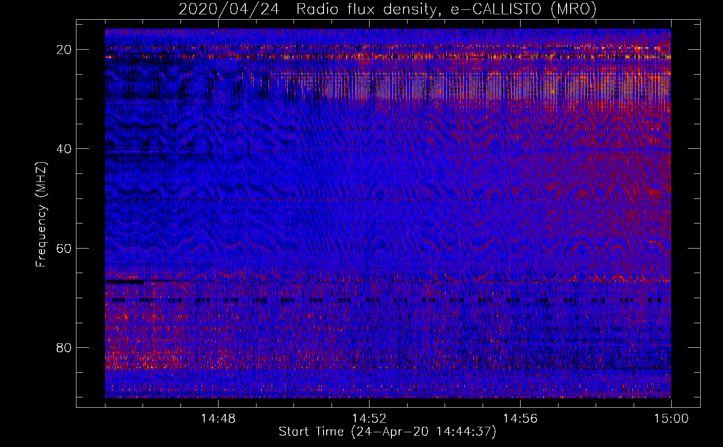Click the '40' frequency tick label
Viewport: 723px width, 447px height.
64,149
